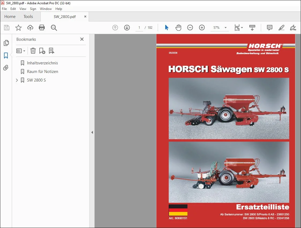Click the HORSCH Säwagen SW 2800 S title
The width and height of the screenshot is (301, 228).
coord(228,69)
